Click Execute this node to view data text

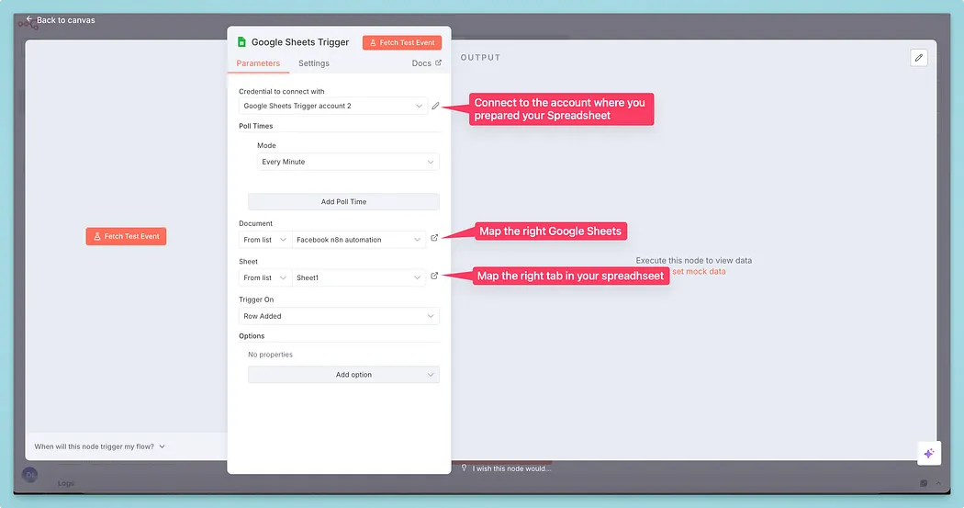click(693, 260)
